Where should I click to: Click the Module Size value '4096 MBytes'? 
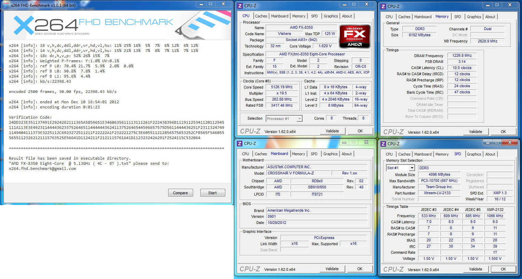pyautogui.click(x=440, y=174)
